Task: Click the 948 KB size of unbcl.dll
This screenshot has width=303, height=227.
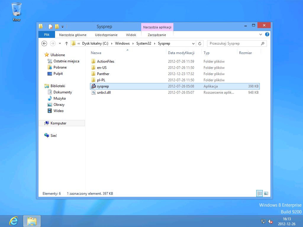Action: coord(253,93)
